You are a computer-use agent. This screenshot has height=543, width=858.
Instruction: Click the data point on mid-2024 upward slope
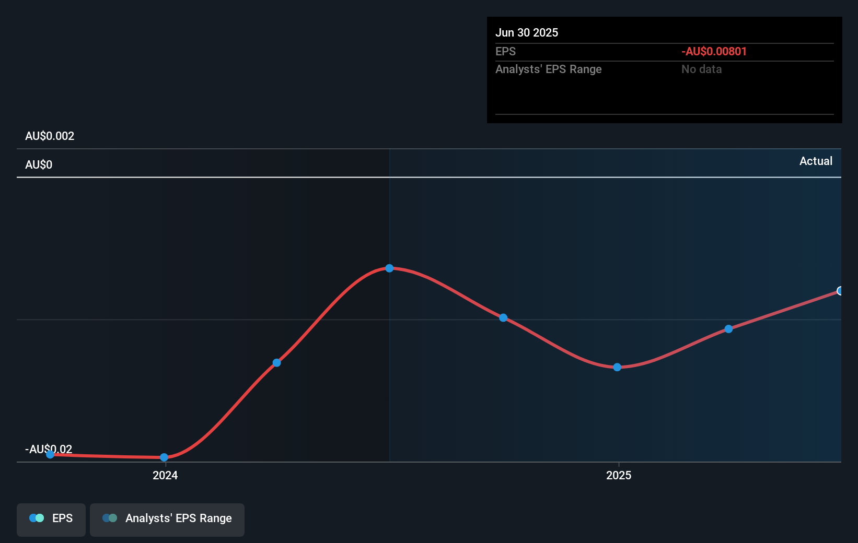pos(276,362)
